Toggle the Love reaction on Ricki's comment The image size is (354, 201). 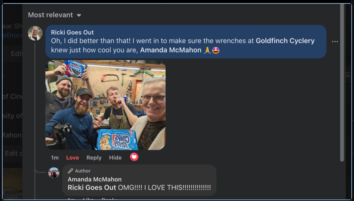[x=72, y=157]
